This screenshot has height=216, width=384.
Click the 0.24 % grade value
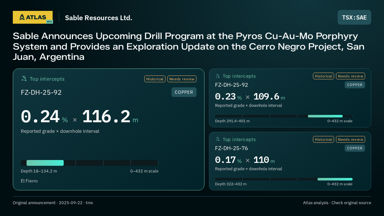pos(44,117)
